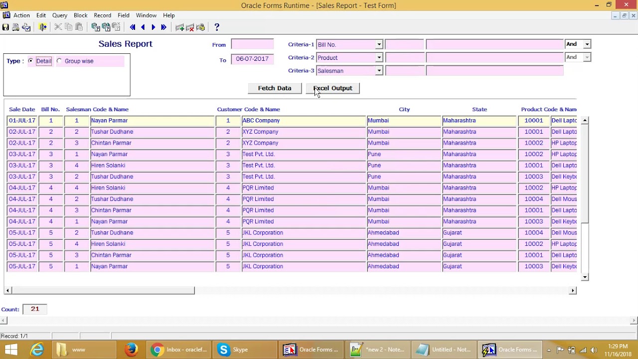Image resolution: width=638 pixels, height=359 pixels.
Task: Click the To date field 06-07-2017
Action: pos(252,59)
